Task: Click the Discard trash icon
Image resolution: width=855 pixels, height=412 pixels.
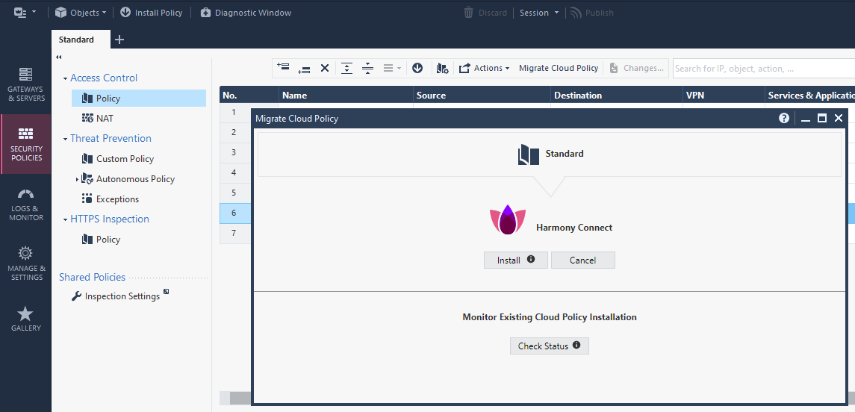Action: coord(468,13)
